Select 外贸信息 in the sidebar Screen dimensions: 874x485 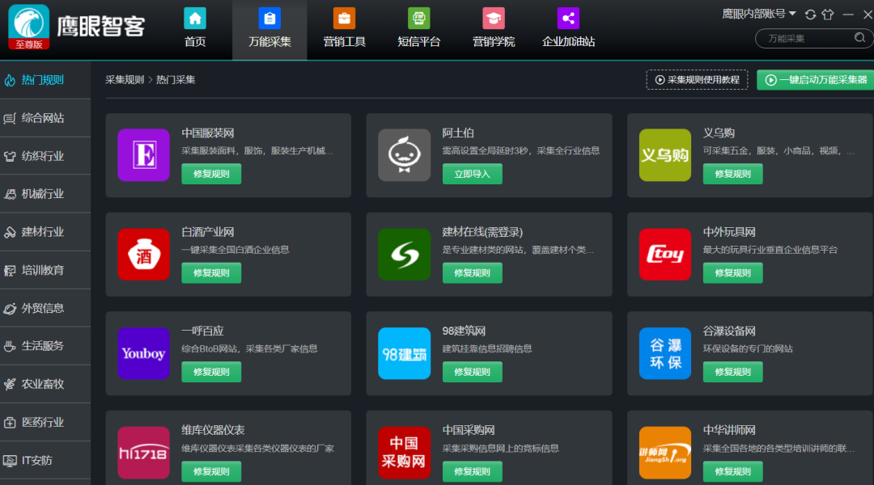click(45, 308)
